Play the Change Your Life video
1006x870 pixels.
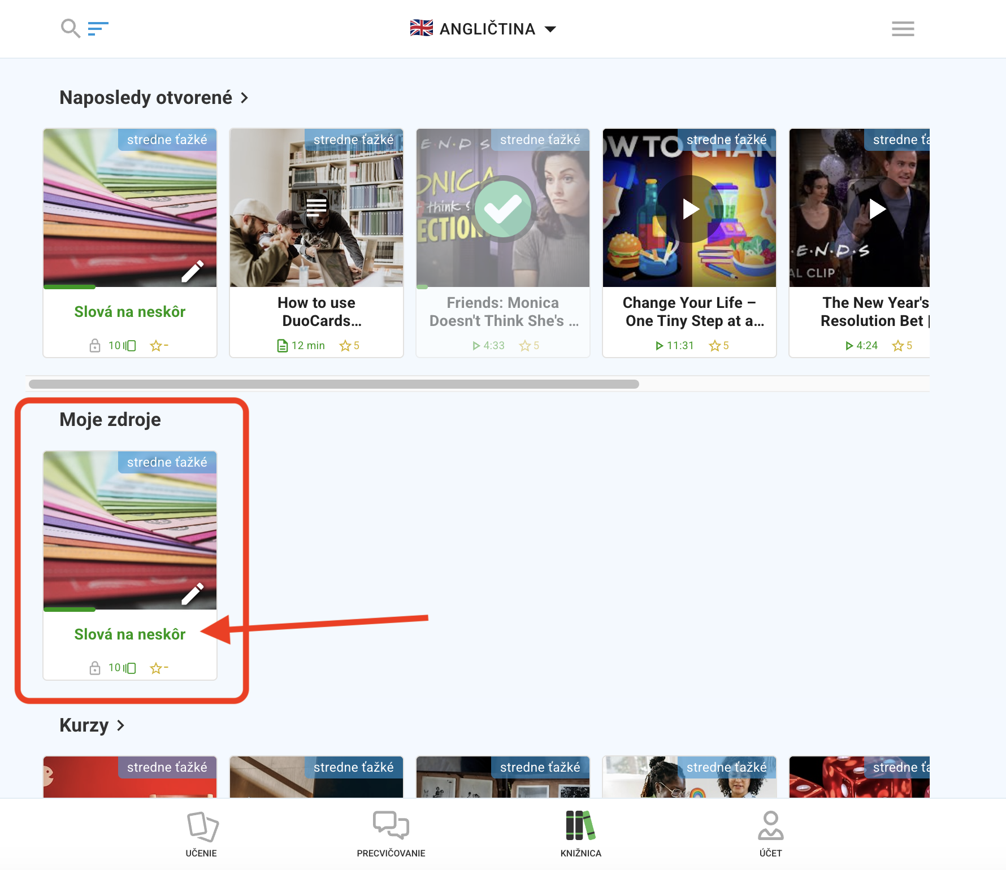(x=690, y=209)
